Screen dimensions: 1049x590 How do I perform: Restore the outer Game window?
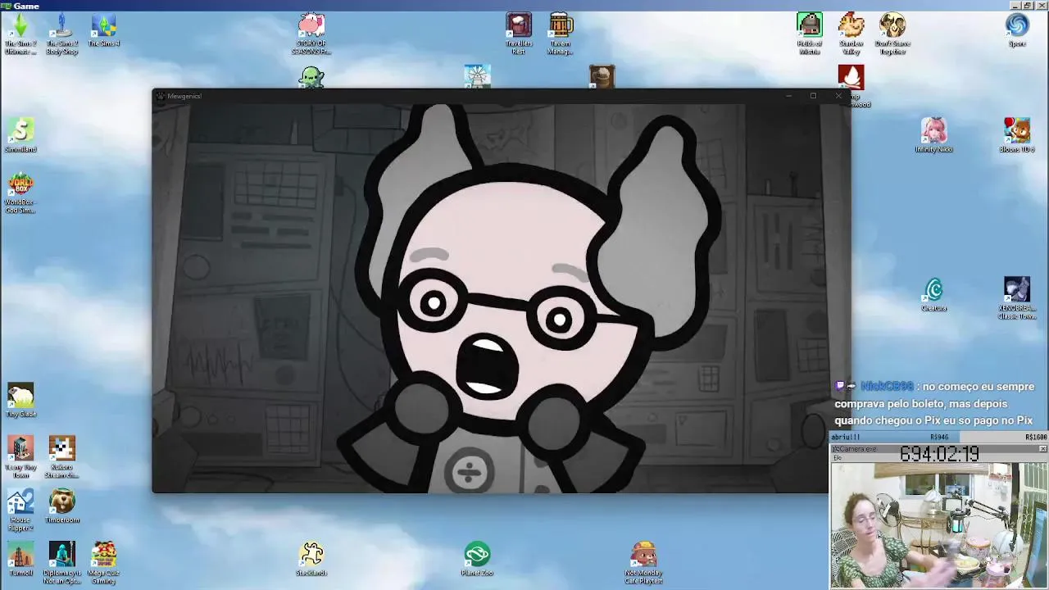(x=1028, y=6)
